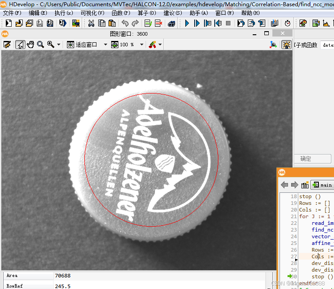Go back with program window left arrow
The height and width of the screenshot is (289, 334).
click(x=284, y=185)
